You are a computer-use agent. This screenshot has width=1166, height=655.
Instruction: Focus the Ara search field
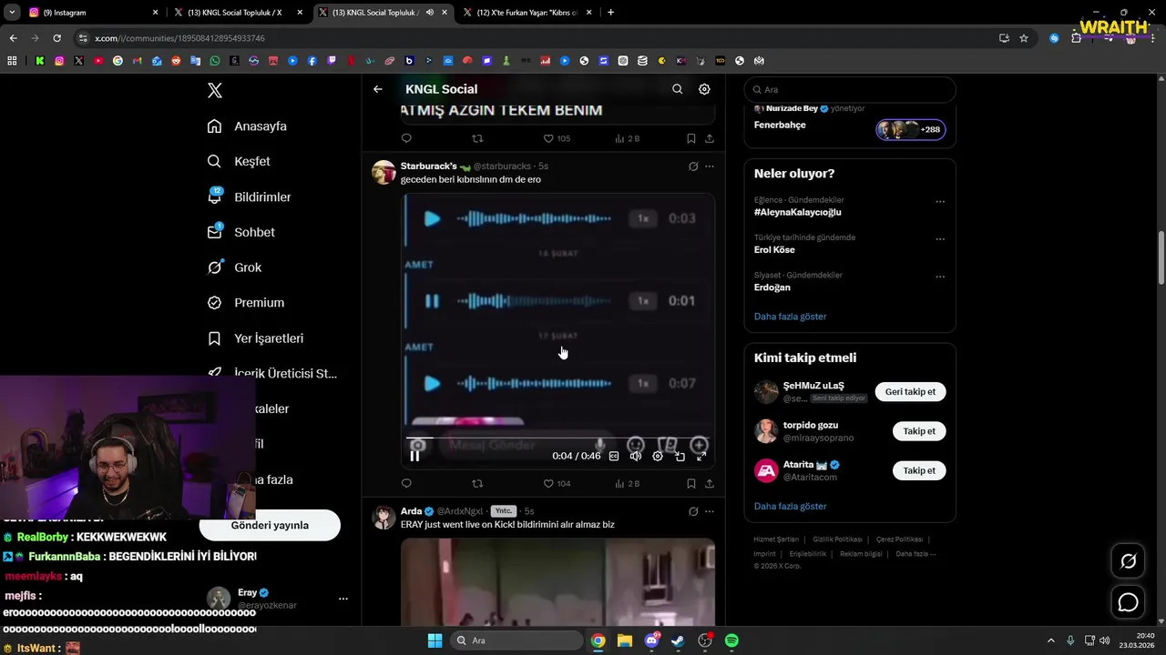(x=850, y=90)
